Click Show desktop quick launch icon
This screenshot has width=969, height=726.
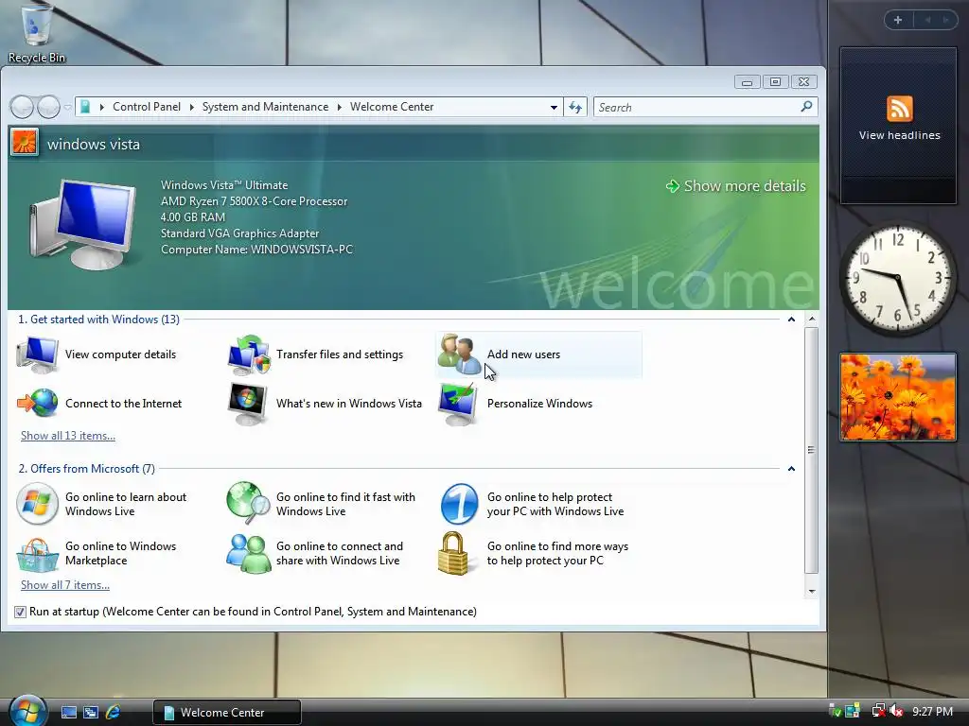[x=68, y=713]
